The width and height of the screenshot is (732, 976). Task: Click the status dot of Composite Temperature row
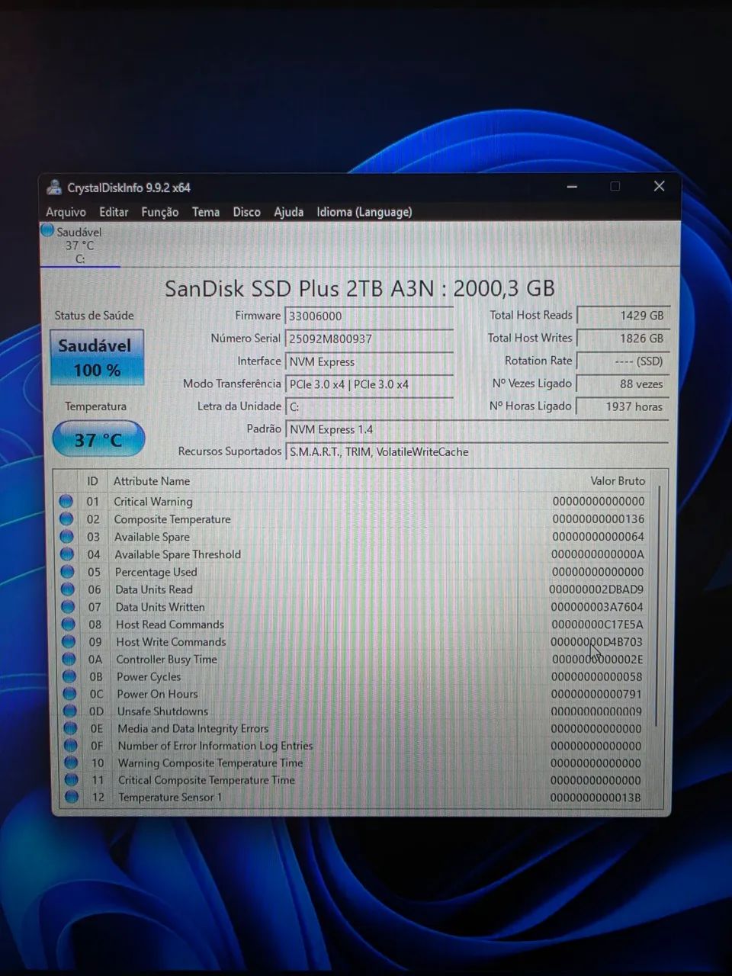point(66,518)
